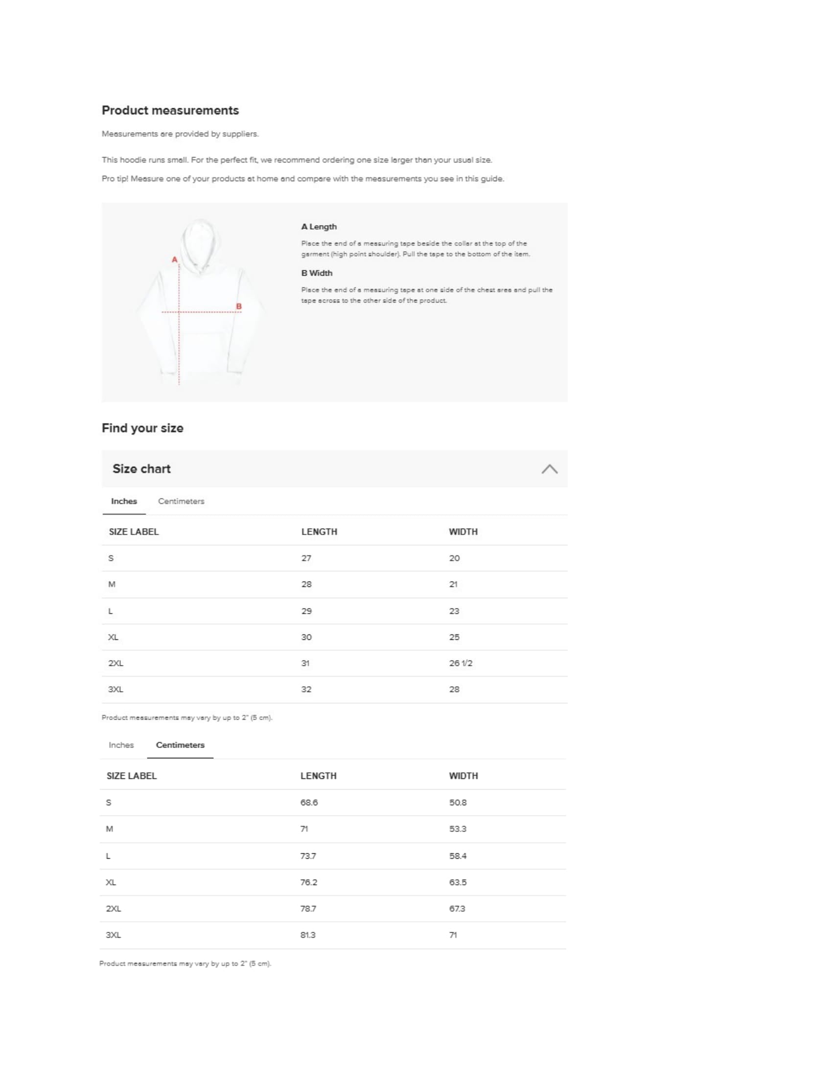Click the Find your size heading
Screen dimensions: 832x1077
point(142,428)
